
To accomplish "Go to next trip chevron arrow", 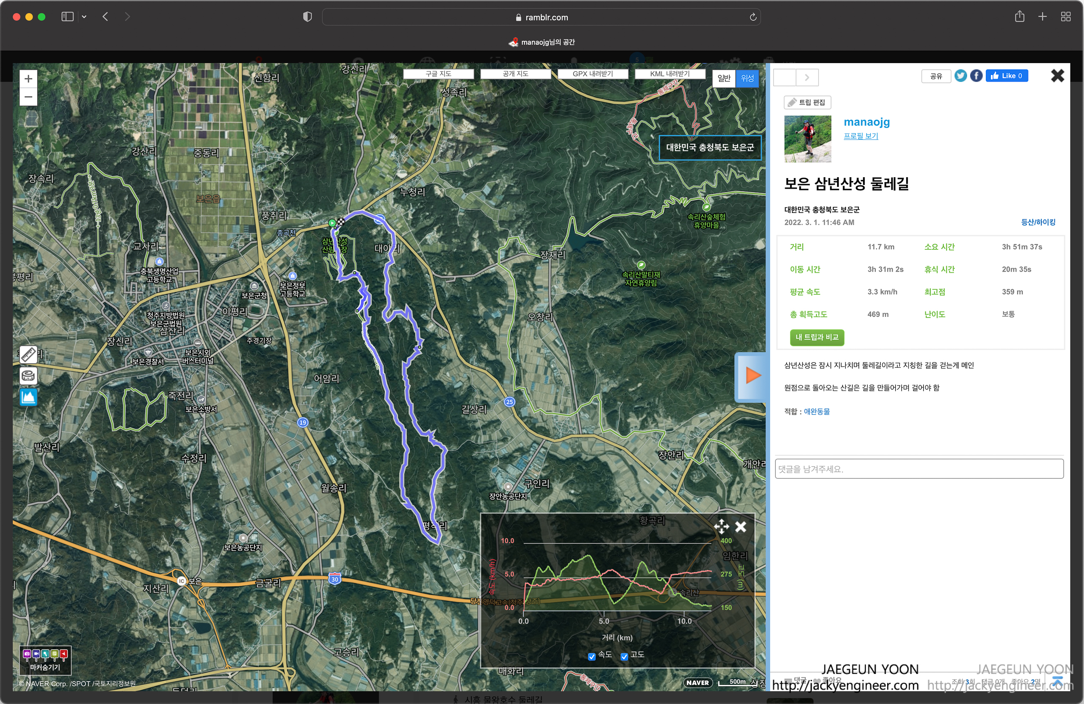I will (807, 77).
